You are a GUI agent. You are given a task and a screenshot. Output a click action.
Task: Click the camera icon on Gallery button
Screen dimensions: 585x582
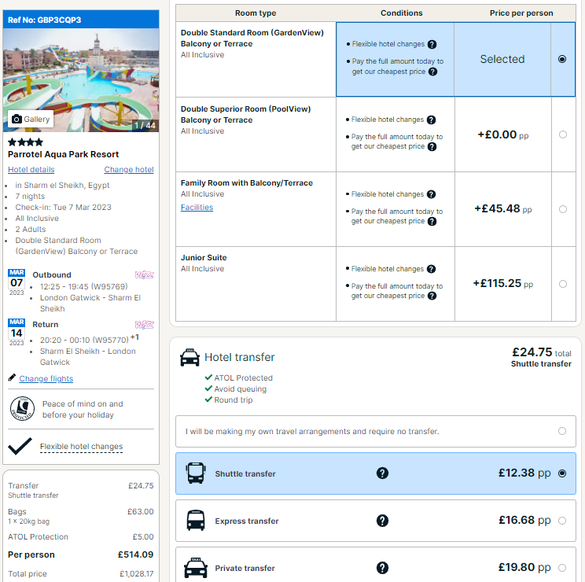[x=17, y=119]
